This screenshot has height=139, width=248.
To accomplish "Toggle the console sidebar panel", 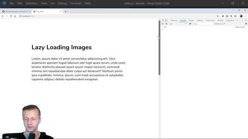I will pos(163,24).
